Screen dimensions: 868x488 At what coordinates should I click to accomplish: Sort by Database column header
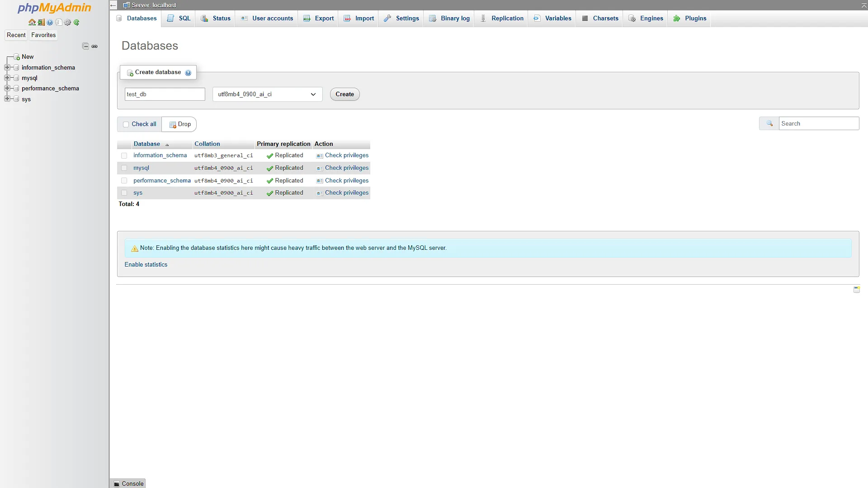coord(146,144)
